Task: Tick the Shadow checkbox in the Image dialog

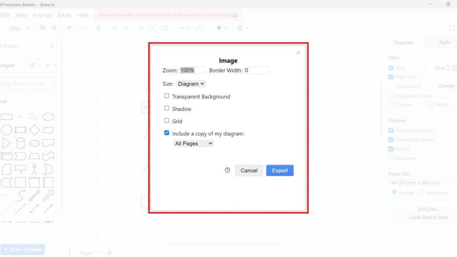Action: pos(166,108)
